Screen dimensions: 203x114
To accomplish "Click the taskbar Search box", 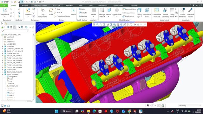I will (x=67, y=111).
